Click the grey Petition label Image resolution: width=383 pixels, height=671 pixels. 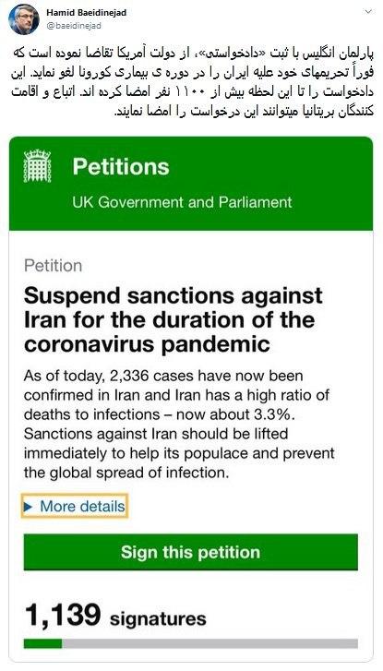(x=53, y=265)
